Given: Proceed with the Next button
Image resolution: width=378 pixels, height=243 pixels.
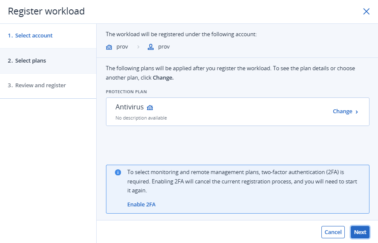Looking at the screenshot, I should [360, 232].
